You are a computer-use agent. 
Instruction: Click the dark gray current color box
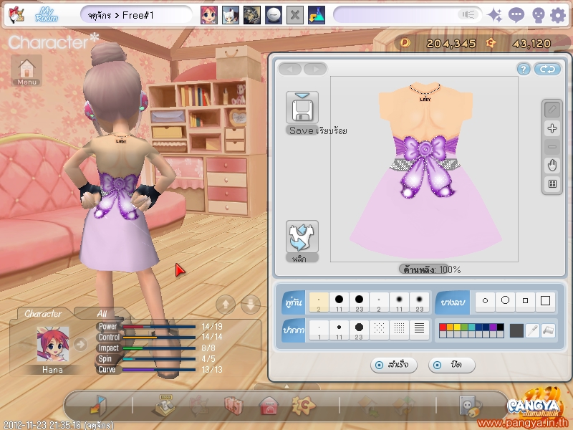click(x=516, y=330)
